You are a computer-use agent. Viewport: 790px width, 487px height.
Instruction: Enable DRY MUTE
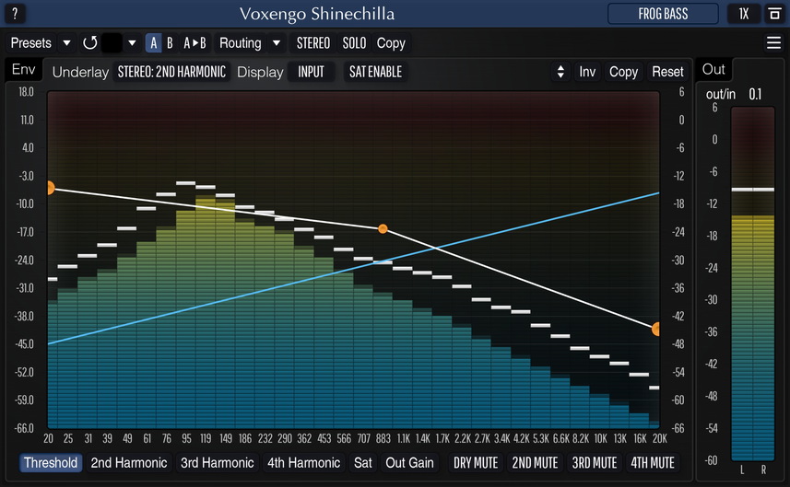(475, 463)
